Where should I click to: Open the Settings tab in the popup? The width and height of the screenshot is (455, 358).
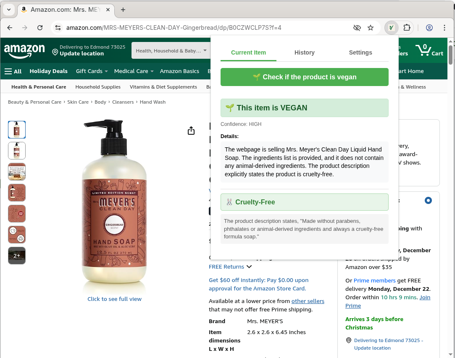pos(360,52)
